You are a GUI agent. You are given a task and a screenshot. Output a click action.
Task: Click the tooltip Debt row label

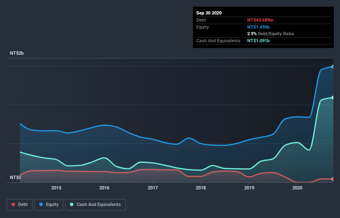click(201, 20)
